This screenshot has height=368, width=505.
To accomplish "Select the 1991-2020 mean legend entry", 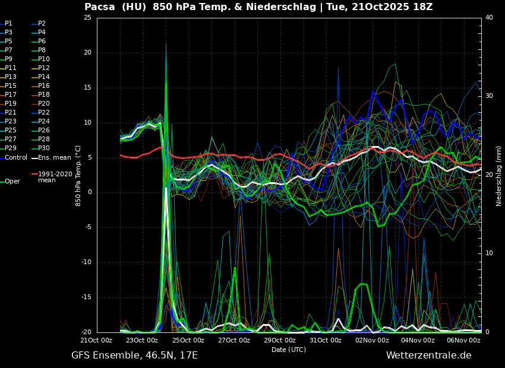I will [55, 177].
